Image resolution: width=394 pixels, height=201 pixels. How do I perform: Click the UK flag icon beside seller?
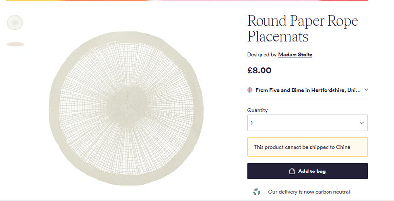tap(250, 90)
